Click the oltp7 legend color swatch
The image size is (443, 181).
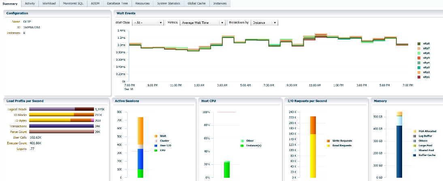coord(419,48)
